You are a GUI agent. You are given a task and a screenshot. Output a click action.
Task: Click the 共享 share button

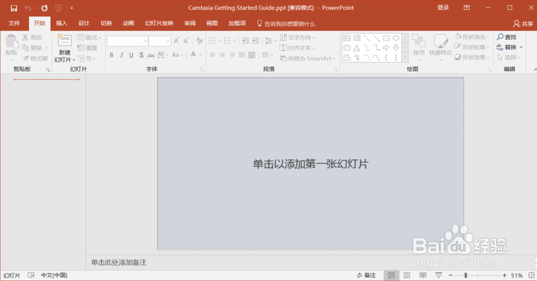coord(523,24)
